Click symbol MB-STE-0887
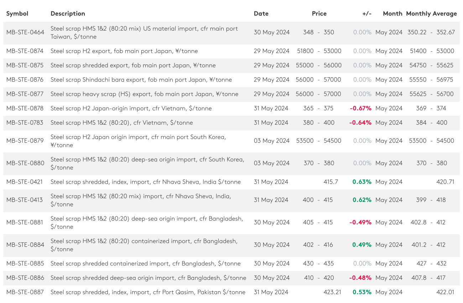The width and height of the screenshot is (463, 303). coord(25,292)
